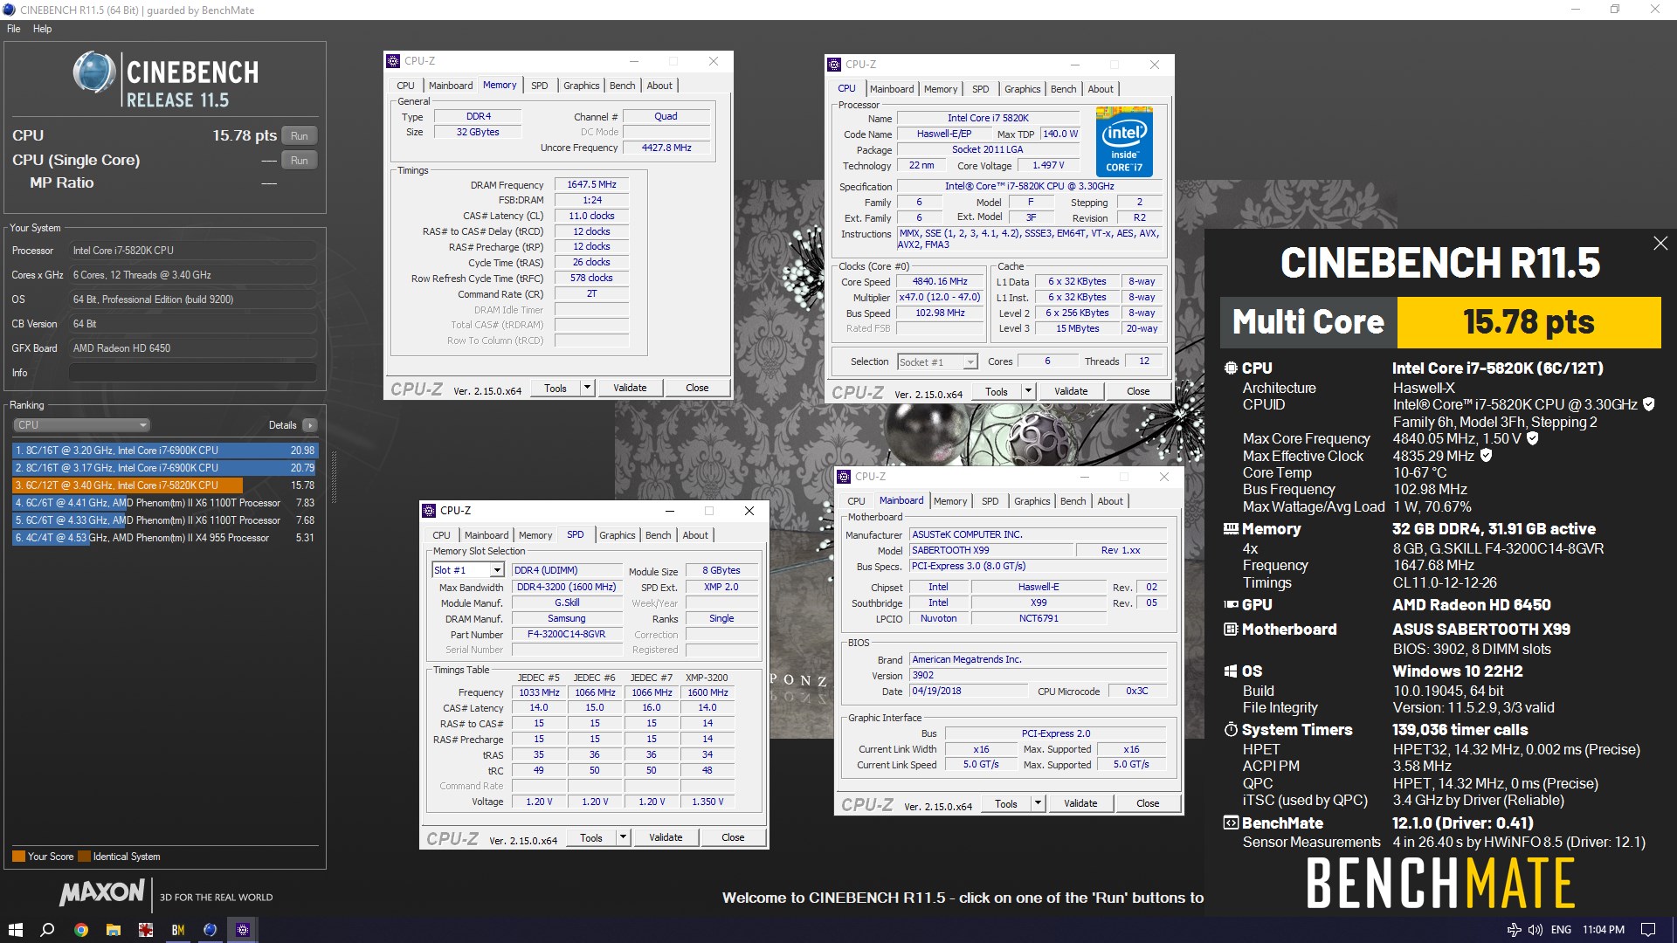
Task: Switch to Cinebench from taskbar sphere icon
Action: click(x=210, y=930)
